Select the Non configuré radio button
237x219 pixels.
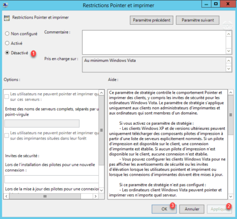(x=7, y=33)
